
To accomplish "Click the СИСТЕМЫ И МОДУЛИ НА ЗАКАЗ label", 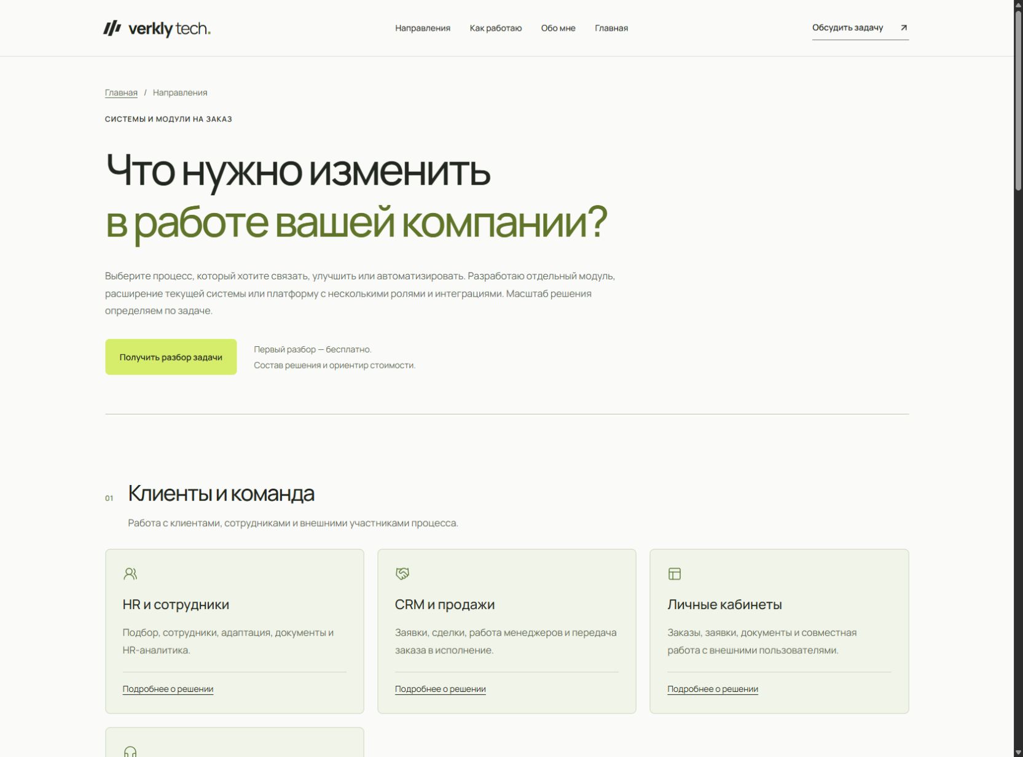I will click(168, 119).
